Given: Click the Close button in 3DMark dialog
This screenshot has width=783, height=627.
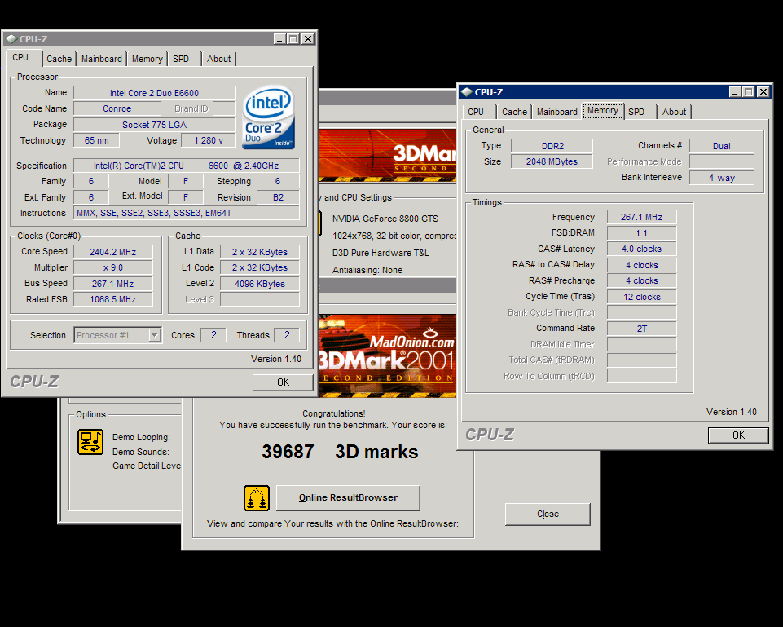Looking at the screenshot, I should (x=548, y=514).
